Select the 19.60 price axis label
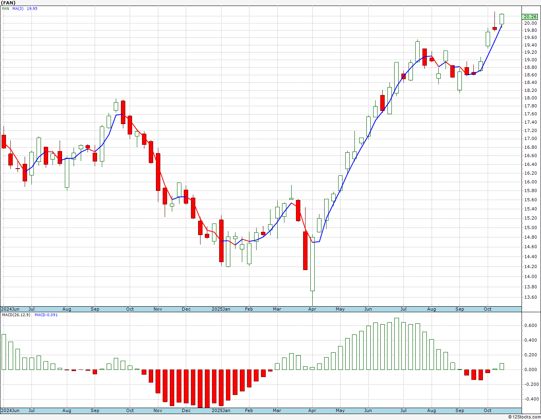Screen dimensions: 541x420 click(x=530, y=37)
